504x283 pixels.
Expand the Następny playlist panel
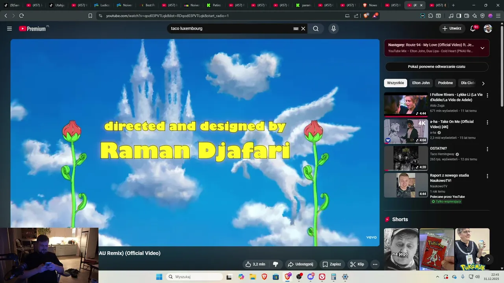click(482, 48)
